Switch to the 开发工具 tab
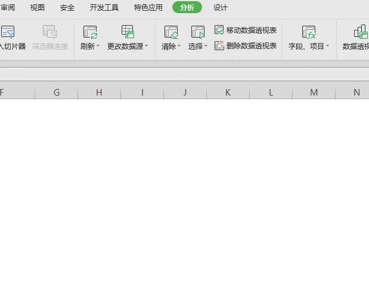Viewport: 369px width, 307px height. point(104,8)
